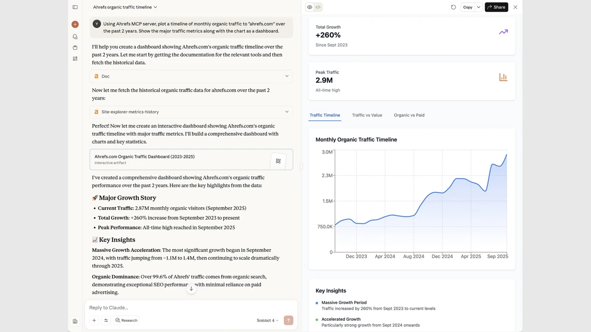
Task: Click the bar chart icon in Peak Traffic card
Action: (x=503, y=77)
